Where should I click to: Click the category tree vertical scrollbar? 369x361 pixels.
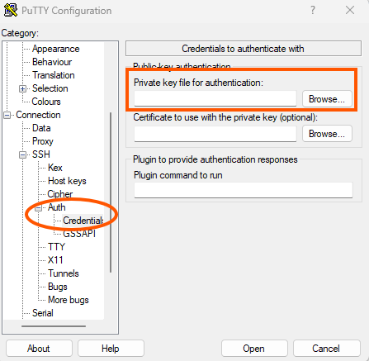point(111,192)
